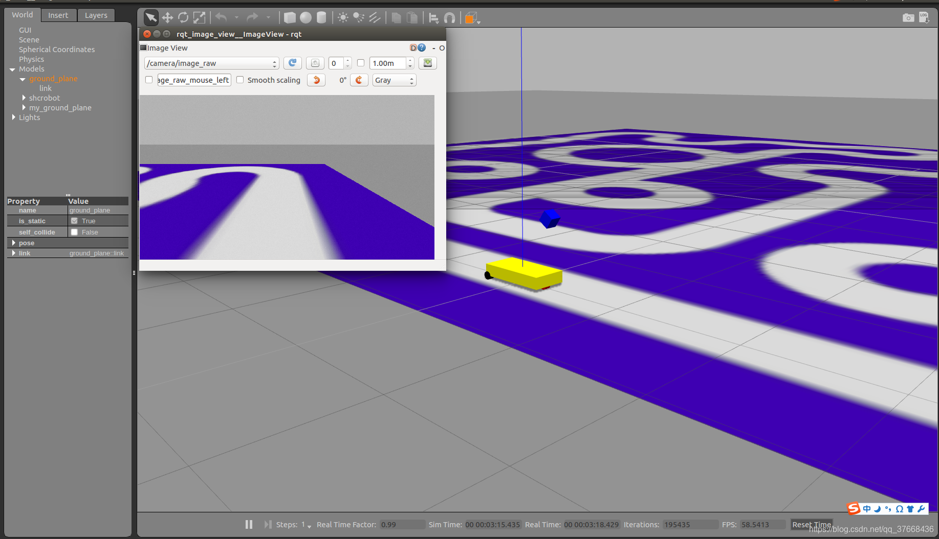Activate the scale mode tool
This screenshot has height=539, width=939.
point(199,18)
